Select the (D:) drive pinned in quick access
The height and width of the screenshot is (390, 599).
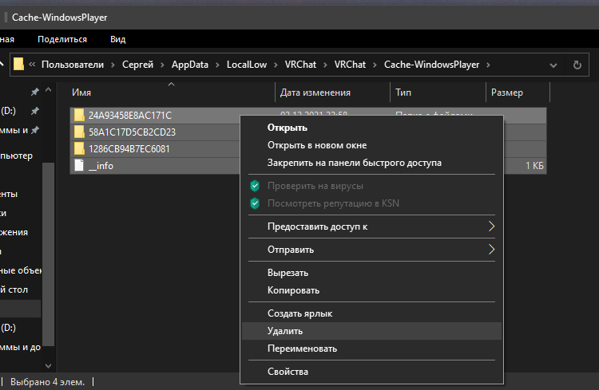8,111
